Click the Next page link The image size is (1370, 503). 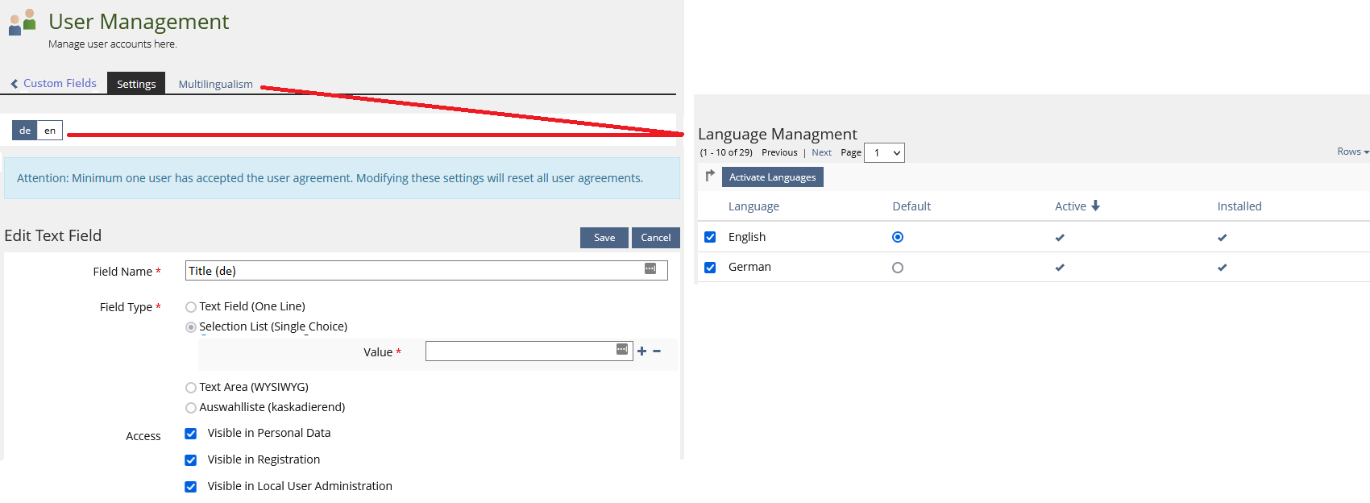click(x=821, y=152)
